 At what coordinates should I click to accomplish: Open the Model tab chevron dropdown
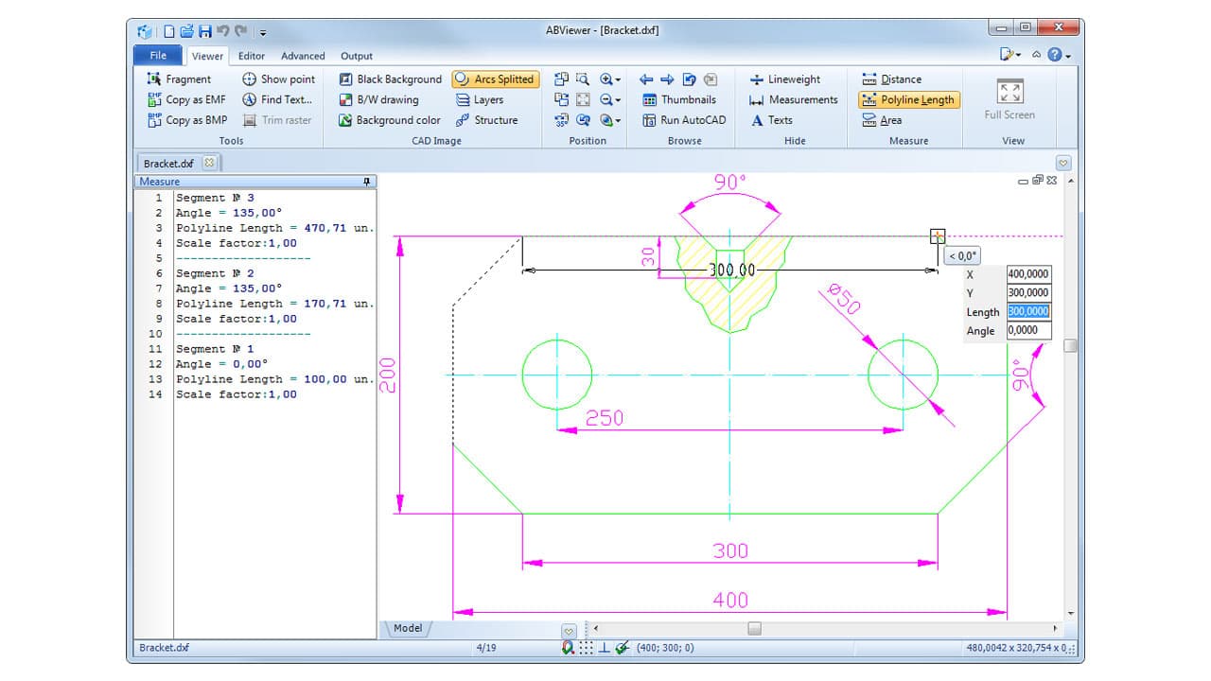[569, 628]
